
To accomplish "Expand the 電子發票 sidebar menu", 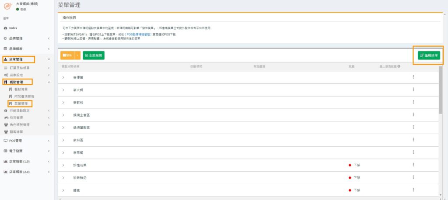I will point(26,151).
